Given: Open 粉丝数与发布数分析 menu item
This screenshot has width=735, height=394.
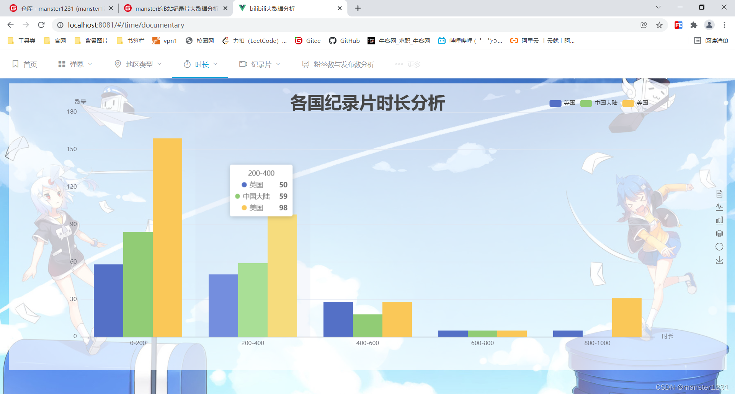Looking at the screenshot, I should point(338,64).
